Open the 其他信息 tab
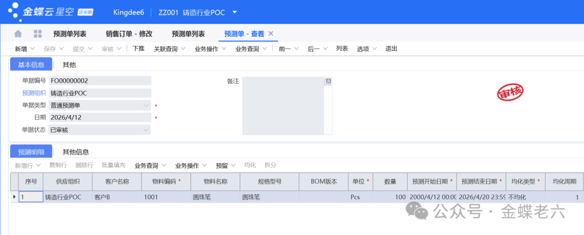 (76, 152)
